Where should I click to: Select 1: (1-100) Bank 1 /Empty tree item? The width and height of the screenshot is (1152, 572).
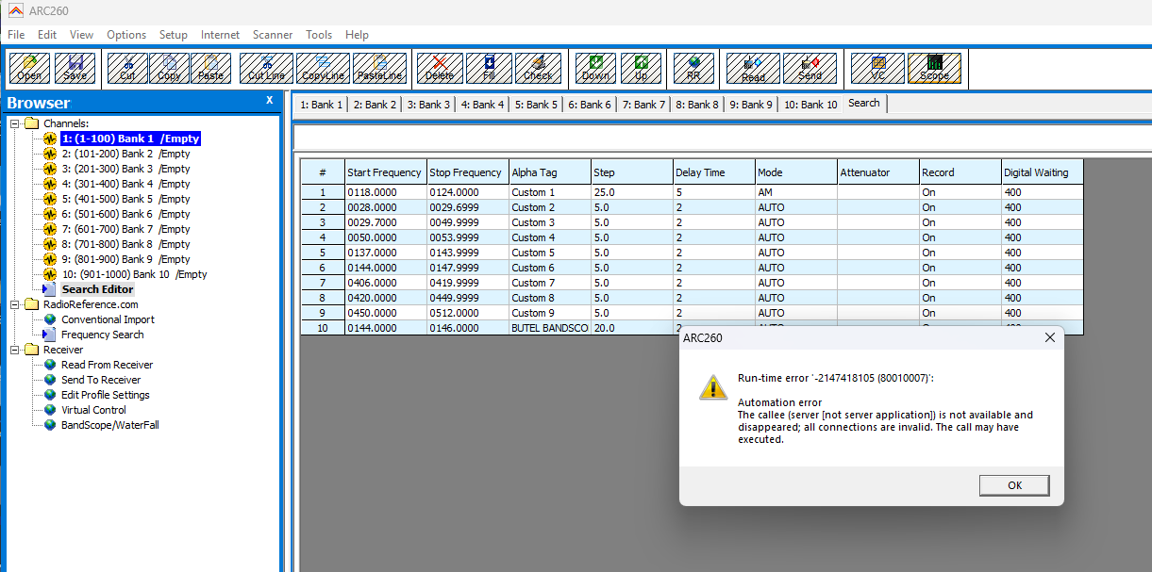[130, 139]
